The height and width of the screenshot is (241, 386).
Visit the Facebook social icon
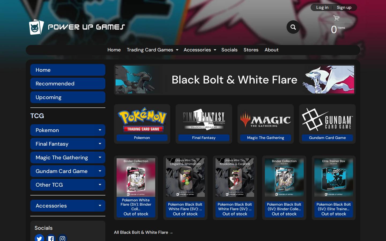(x=51, y=238)
